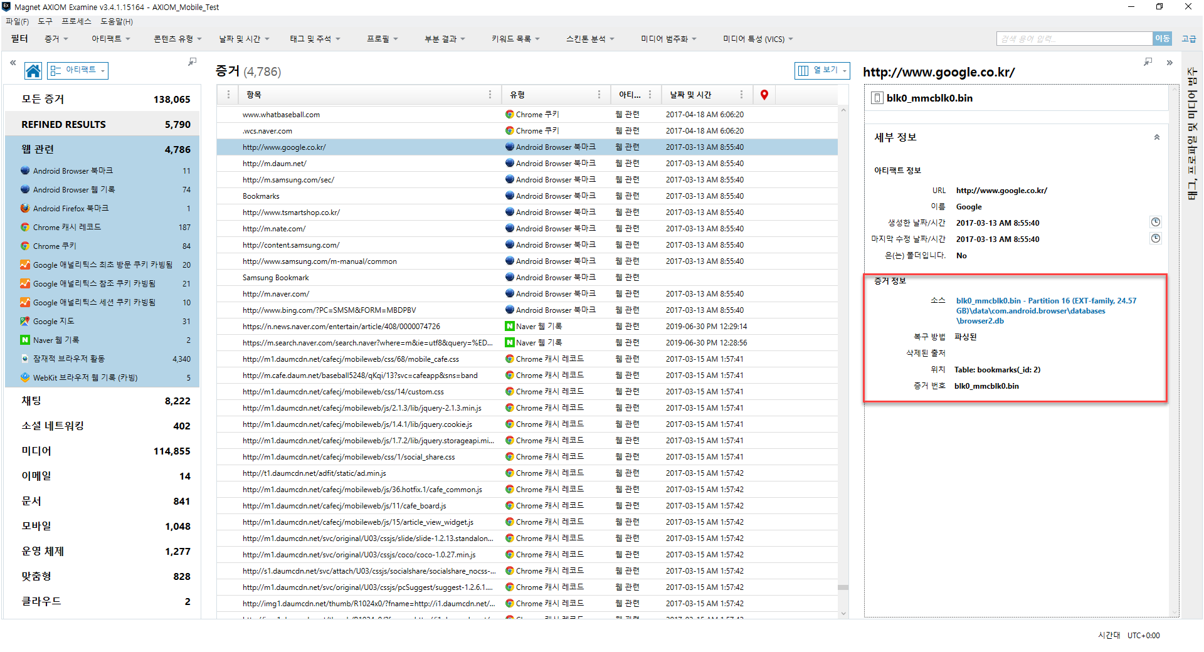1204x652 pixels.
Task: Select the http://m.naver.com/ row
Action: pos(527,294)
